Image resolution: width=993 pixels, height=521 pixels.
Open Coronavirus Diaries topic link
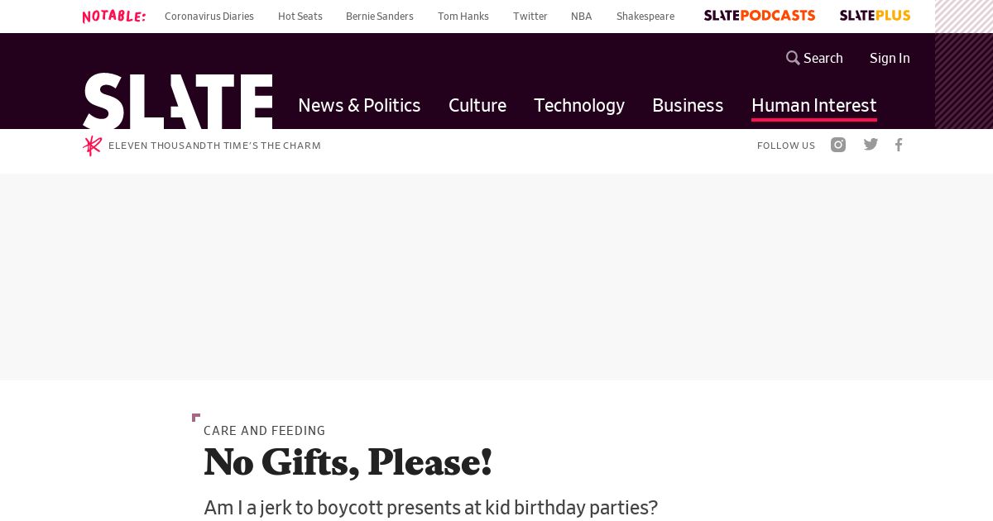coord(209,17)
